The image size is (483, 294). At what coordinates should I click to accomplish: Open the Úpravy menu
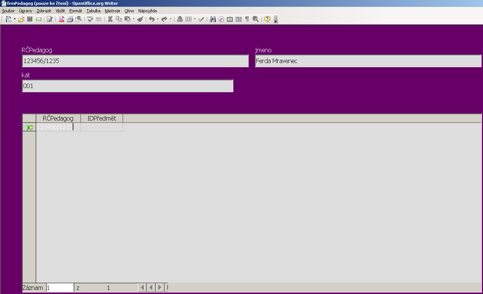click(25, 11)
